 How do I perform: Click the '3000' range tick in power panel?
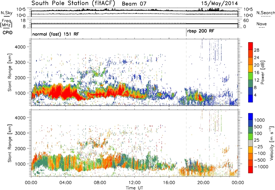20,62
